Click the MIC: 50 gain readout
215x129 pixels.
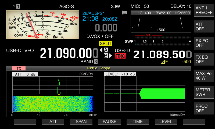[x=140, y=6]
